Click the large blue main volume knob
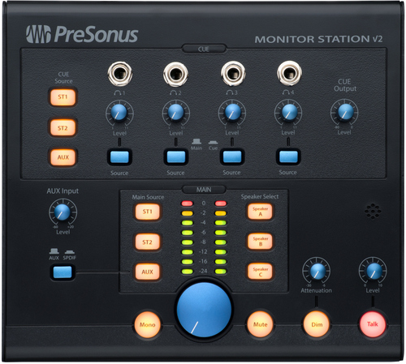 point(204,310)
